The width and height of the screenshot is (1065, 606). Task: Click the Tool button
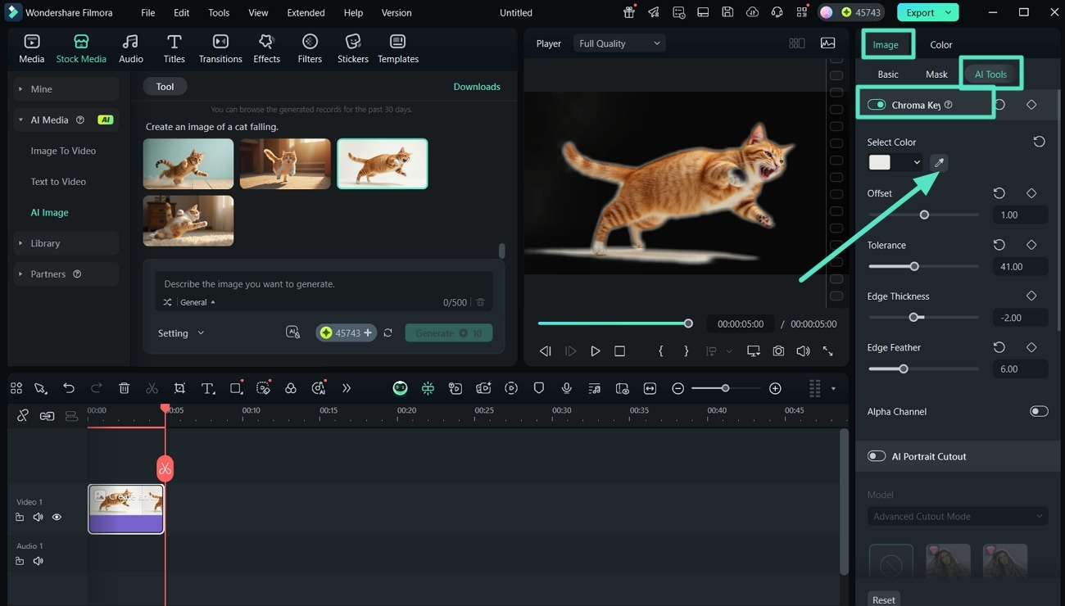pos(165,86)
